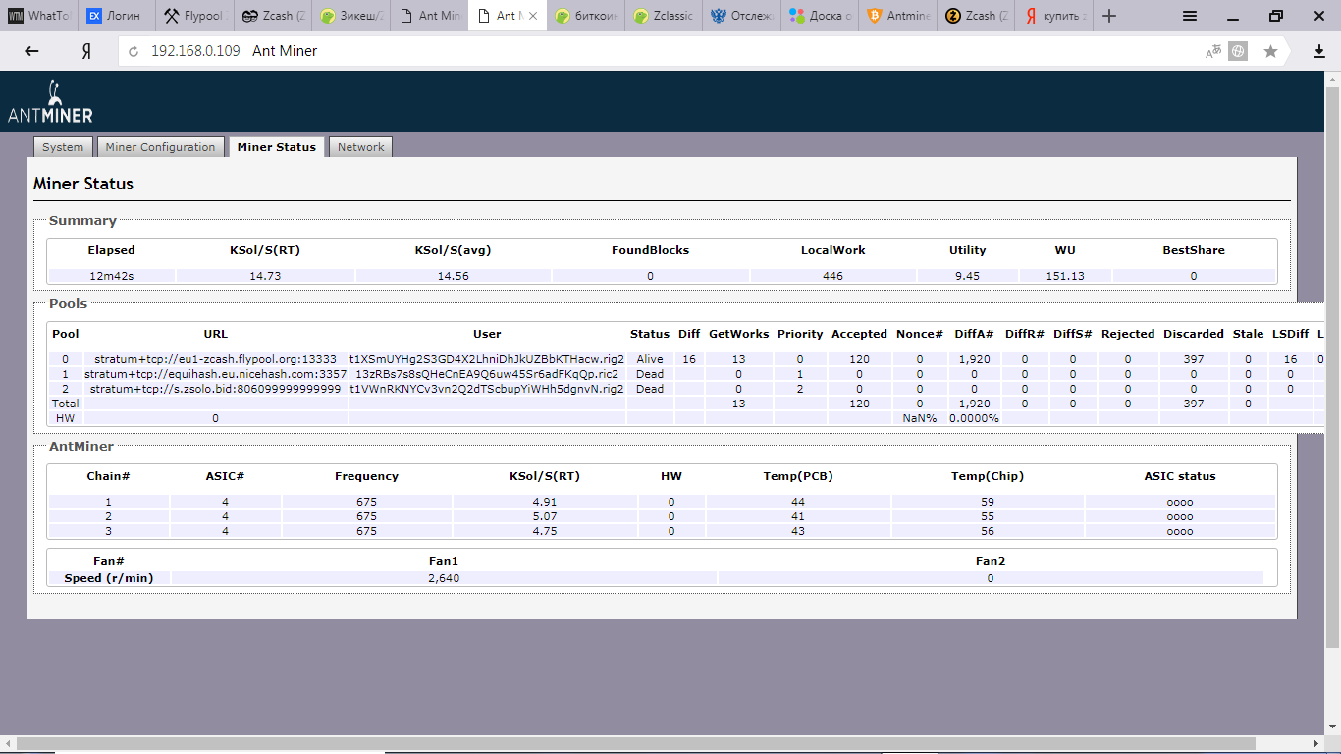Image resolution: width=1341 pixels, height=754 pixels.
Task: Open a new tab with the plus button
Action: coord(1109,16)
